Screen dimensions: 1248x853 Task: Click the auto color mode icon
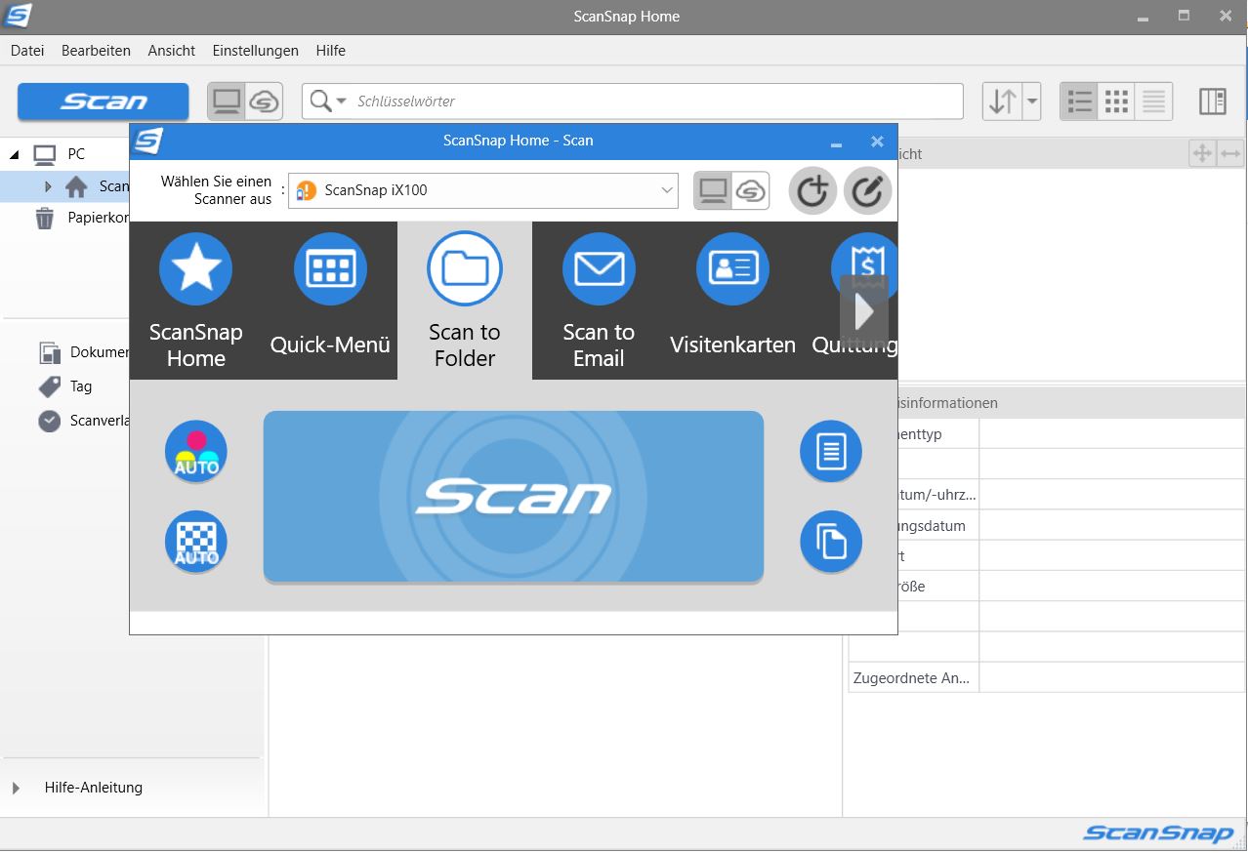click(196, 451)
